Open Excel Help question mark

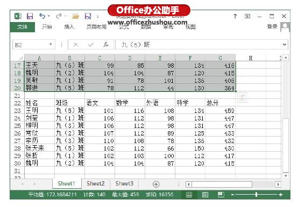235,16
